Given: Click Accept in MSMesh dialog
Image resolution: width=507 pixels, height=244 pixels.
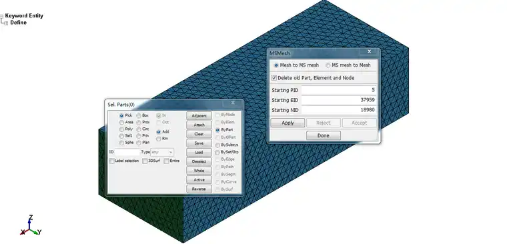Looking at the screenshot, I should (x=359, y=123).
